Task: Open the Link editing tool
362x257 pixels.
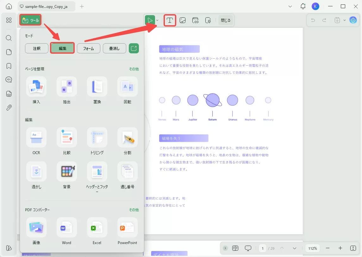Action: click(195, 20)
